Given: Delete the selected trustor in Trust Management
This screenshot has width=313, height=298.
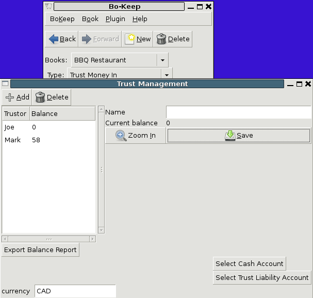Looking at the screenshot, I should point(52,97).
